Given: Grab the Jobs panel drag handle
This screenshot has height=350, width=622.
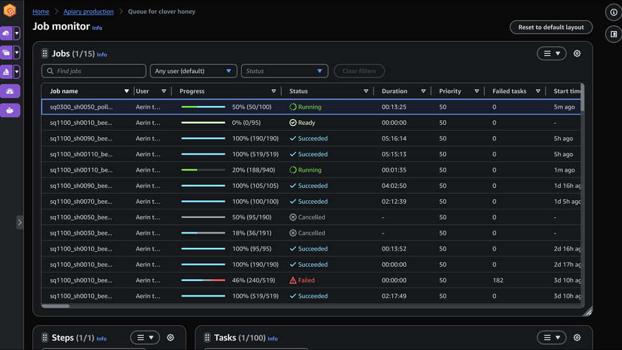Looking at the screenshot, I should click(45, 53).
